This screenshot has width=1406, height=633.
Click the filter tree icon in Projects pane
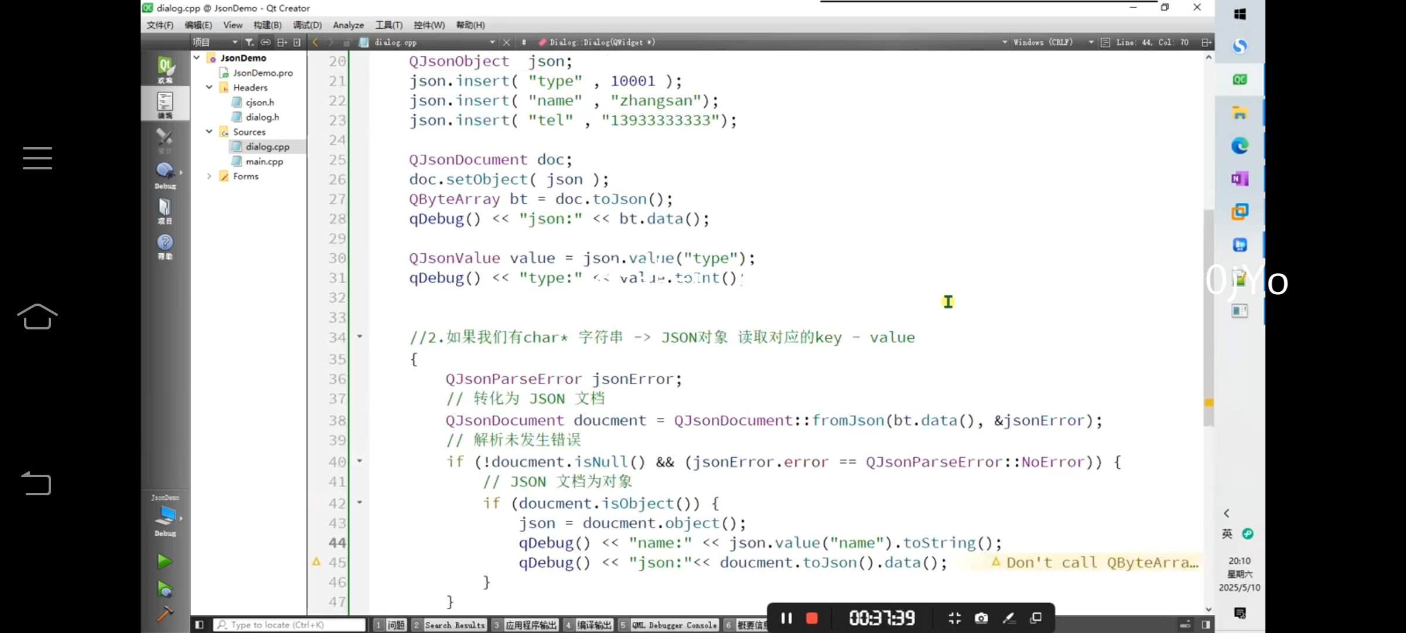click(x=250, y=42)
